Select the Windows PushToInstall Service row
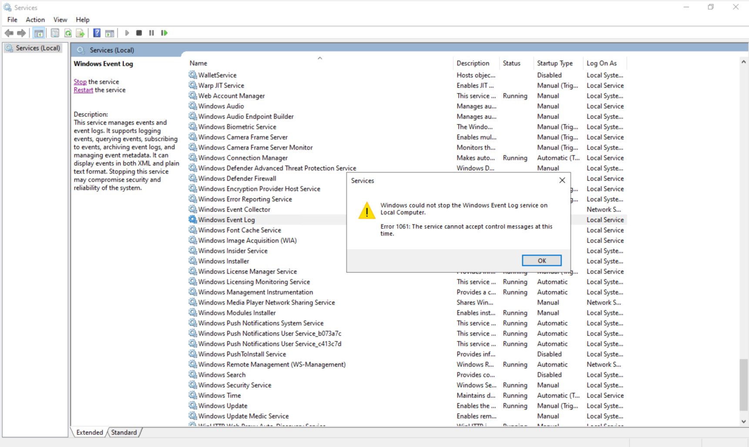749x447 pixels. click(407, 354)
